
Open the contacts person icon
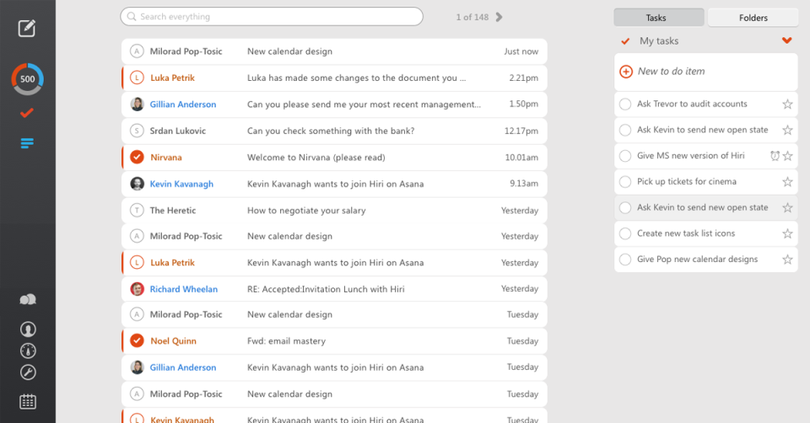click(28, 329)
